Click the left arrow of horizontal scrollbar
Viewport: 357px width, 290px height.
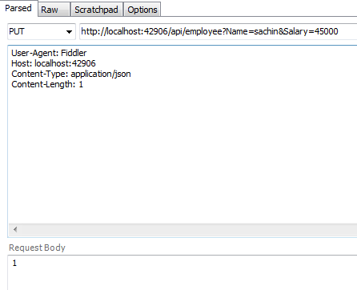pos(15,229)
